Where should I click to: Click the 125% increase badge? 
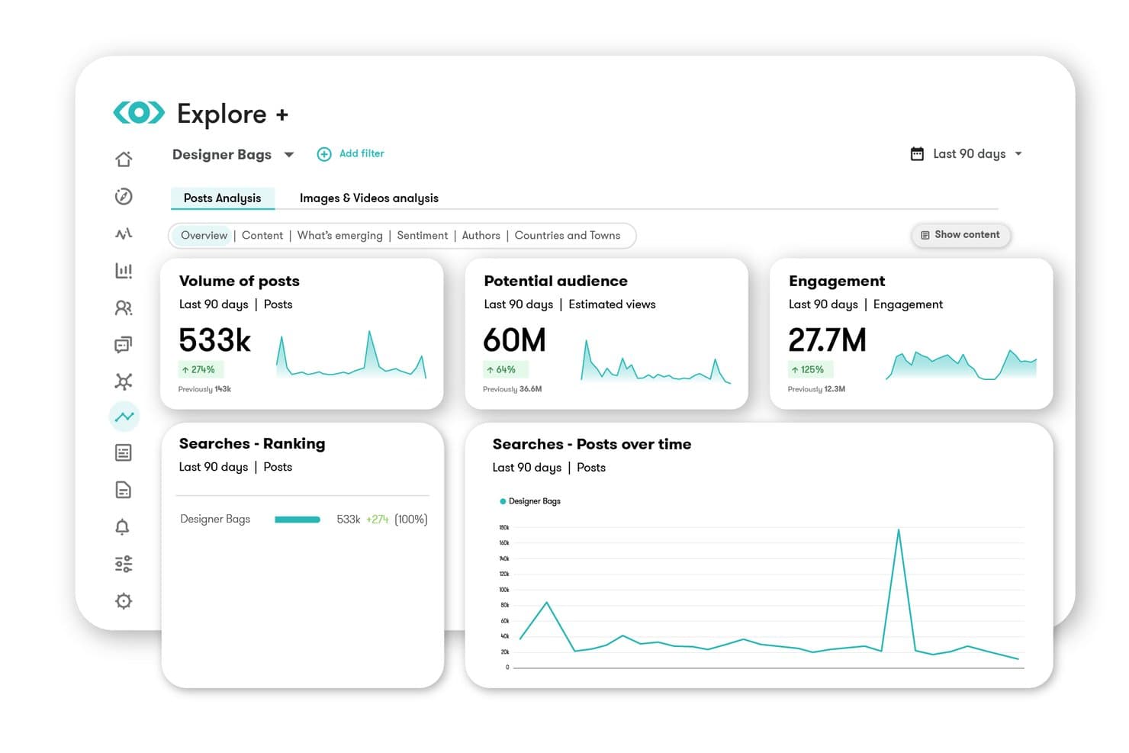[x=810, y=369]
